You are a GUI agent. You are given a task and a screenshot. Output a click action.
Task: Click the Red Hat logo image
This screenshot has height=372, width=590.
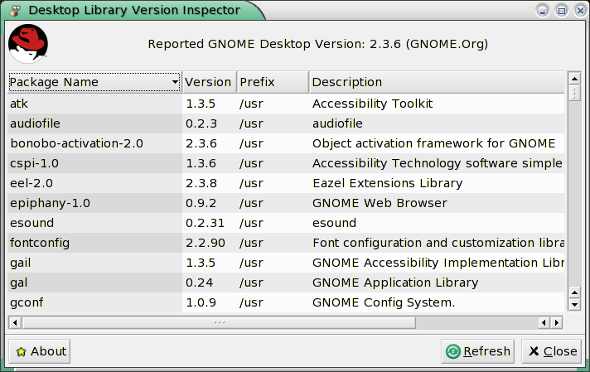(x=28, y=44)
